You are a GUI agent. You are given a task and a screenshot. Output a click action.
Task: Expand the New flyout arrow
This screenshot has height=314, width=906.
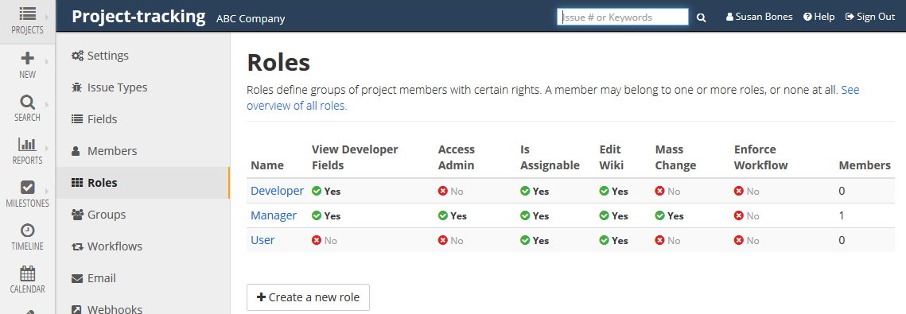click(x=47, y=62)
